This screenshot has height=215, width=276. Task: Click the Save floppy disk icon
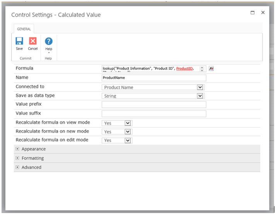[19, 41]
